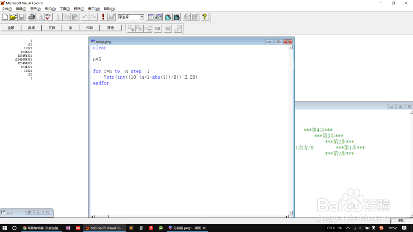Launch the Form wizard icon
This screenshot has height=232, width=413.
point(168,17)
